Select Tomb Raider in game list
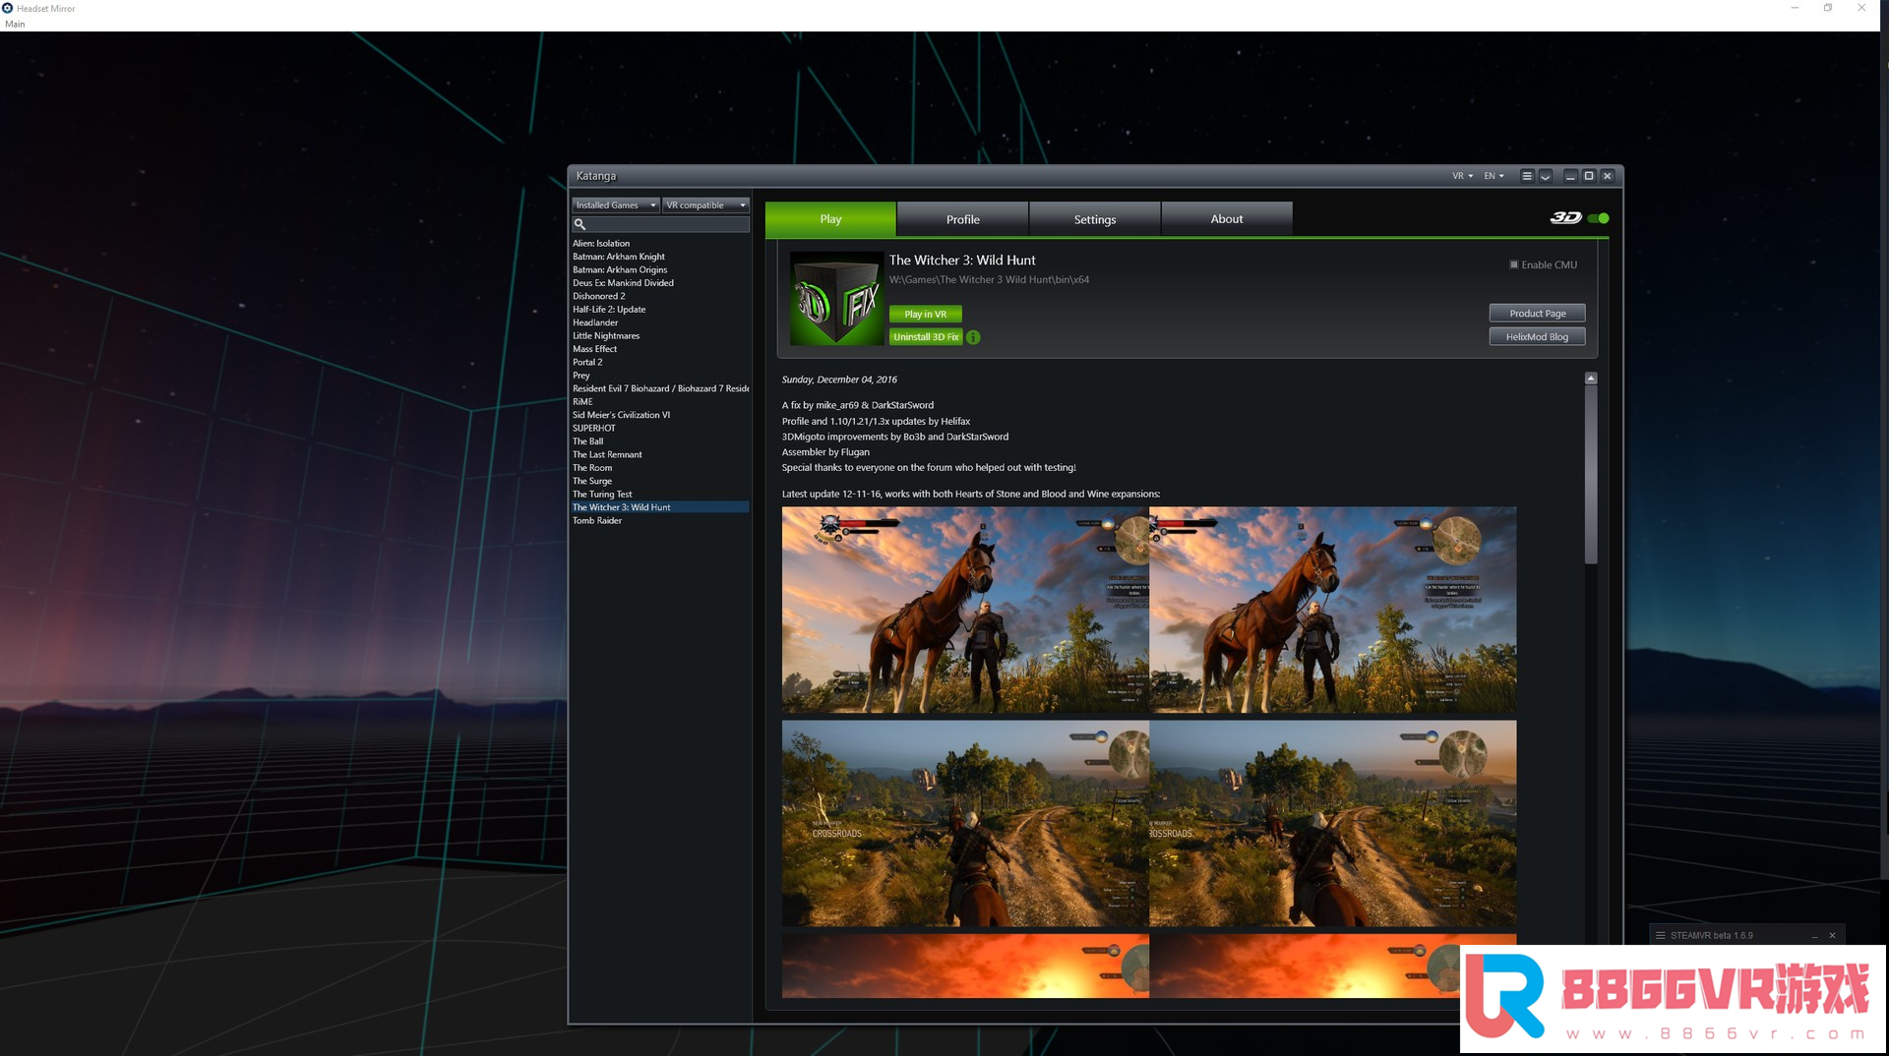Viewport: 1889px width, 1056px height. [x=660, y=521]
